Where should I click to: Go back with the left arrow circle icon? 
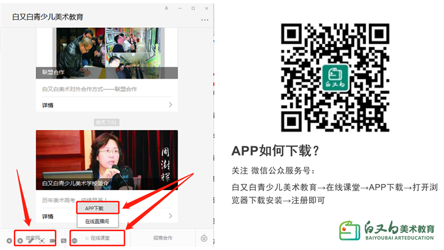[x=9, y=241]
